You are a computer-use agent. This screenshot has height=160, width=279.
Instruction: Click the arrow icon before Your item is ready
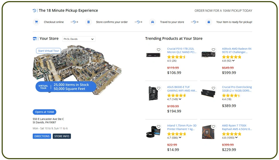click(x=195, y=22)
